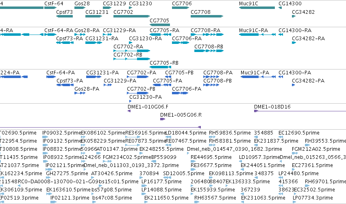Select protein CG7705-PB
The image size is (346, 204).
coord(168,77)
